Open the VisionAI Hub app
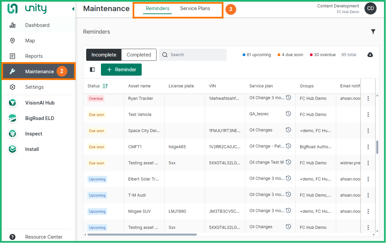Viewport: 386px width, 243px height. point(39,103)
